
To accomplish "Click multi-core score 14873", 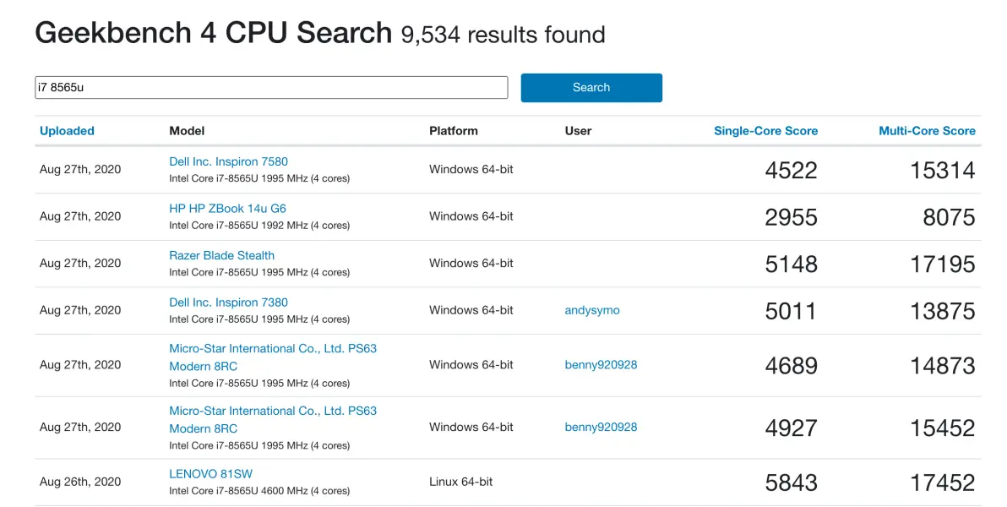I will [942, 366].
